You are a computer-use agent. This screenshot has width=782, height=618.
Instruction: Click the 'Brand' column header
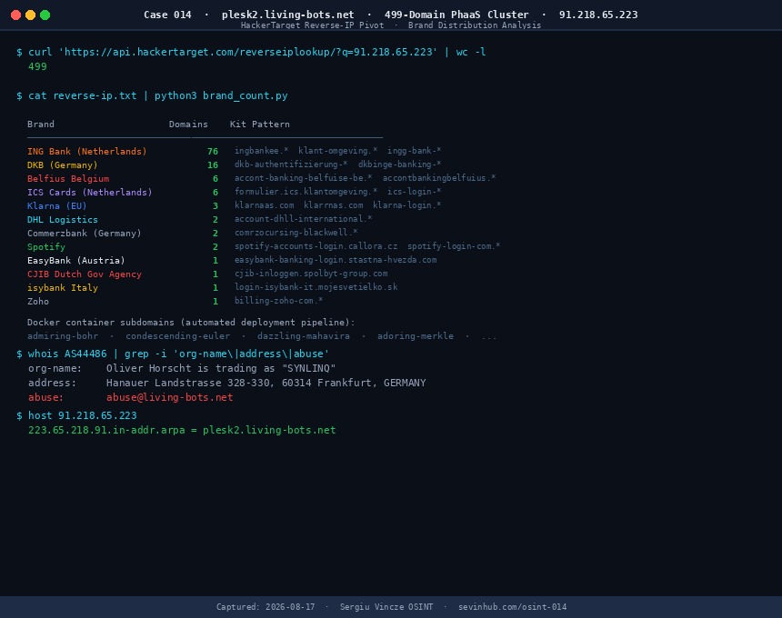tap(40, 125)
